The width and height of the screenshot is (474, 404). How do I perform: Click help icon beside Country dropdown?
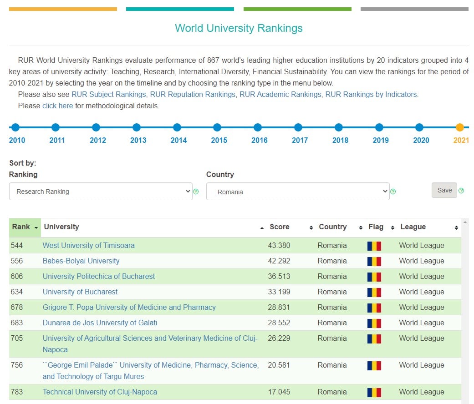tap(392, 192)
